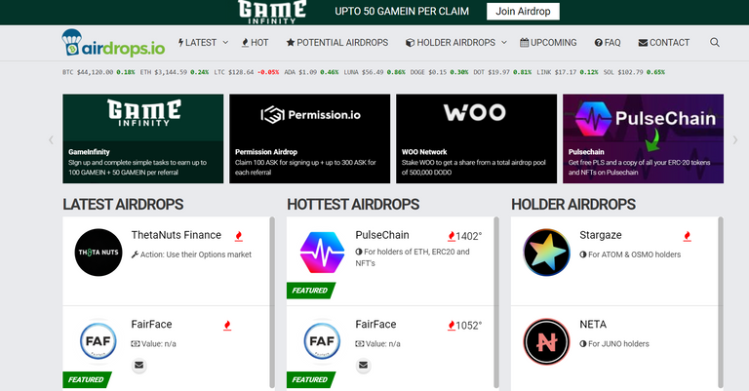
Task: Open the Permission.io carousel card
Action: [309, 138]
